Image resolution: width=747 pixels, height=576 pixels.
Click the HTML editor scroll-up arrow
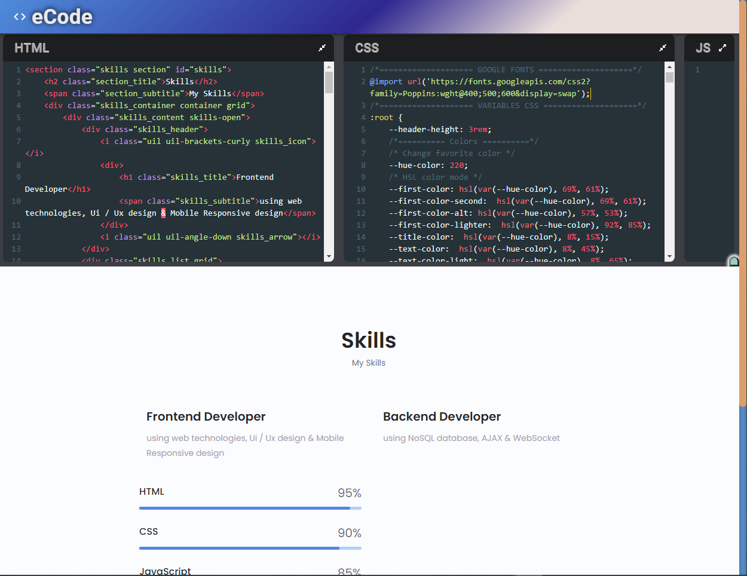tap(329, 67)
